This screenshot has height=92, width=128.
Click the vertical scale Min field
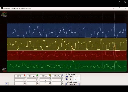tap(77, 79)
